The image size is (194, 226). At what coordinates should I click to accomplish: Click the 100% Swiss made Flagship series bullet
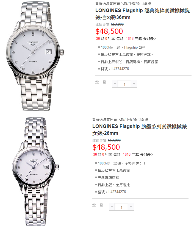click(123, 48)
